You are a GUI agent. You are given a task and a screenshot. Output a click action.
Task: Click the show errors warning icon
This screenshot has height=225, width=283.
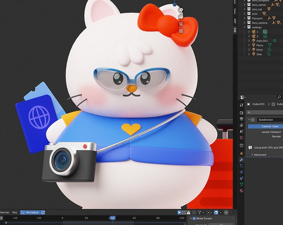point(189,213)
